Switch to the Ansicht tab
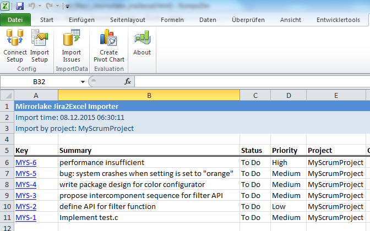Viewport: 370px width, 231px height. click(291, 20)
